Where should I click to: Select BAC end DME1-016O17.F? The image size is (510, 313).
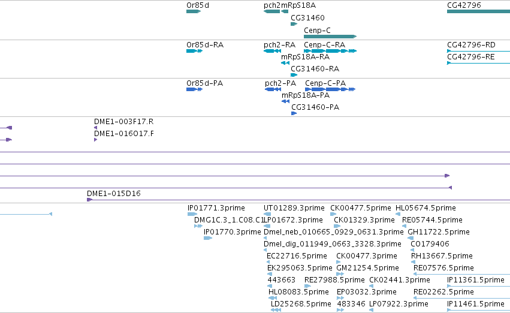pos(96,140)
